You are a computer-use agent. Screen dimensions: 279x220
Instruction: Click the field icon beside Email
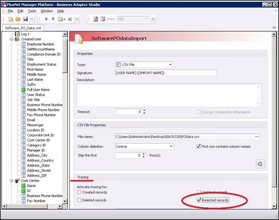pyautogui.click(x=23, y=120)
